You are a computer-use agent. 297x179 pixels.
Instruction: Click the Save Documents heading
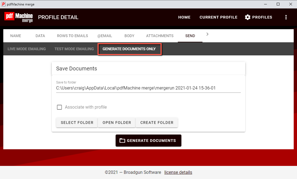pyautogui.click(x=76, y=68)
